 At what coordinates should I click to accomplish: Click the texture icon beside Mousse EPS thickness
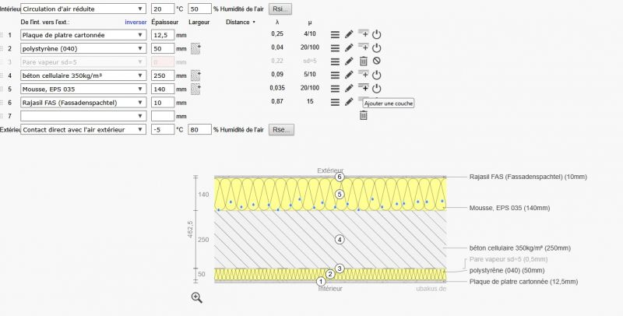click(195, 89)
